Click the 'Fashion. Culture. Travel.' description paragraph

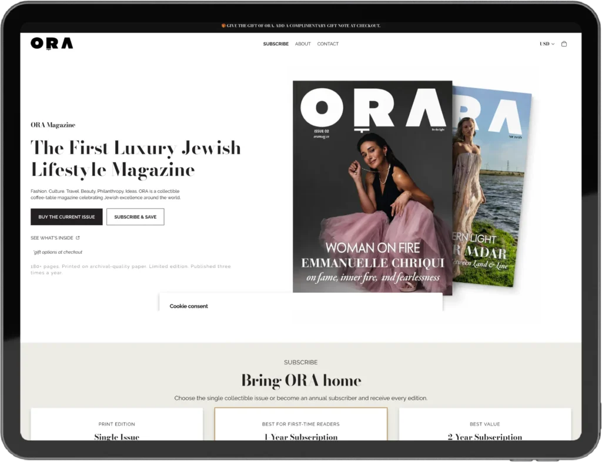coord(105,194)
